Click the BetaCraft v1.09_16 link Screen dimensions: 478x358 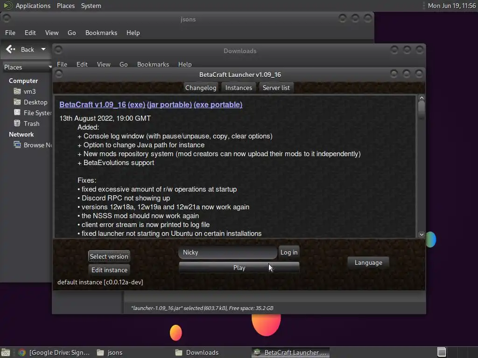pyautogui.click(x=93, y=104)
